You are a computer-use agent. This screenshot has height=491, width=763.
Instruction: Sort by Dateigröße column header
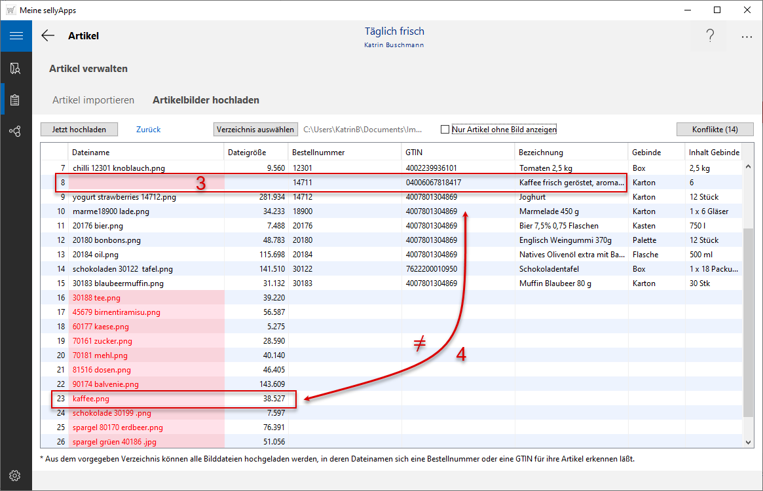pos(246,153)
